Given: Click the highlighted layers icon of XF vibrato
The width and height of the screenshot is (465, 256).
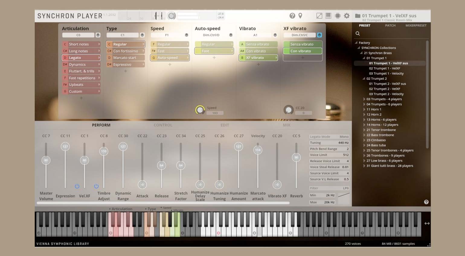Looking at the screenshot, I should [319, 35].
